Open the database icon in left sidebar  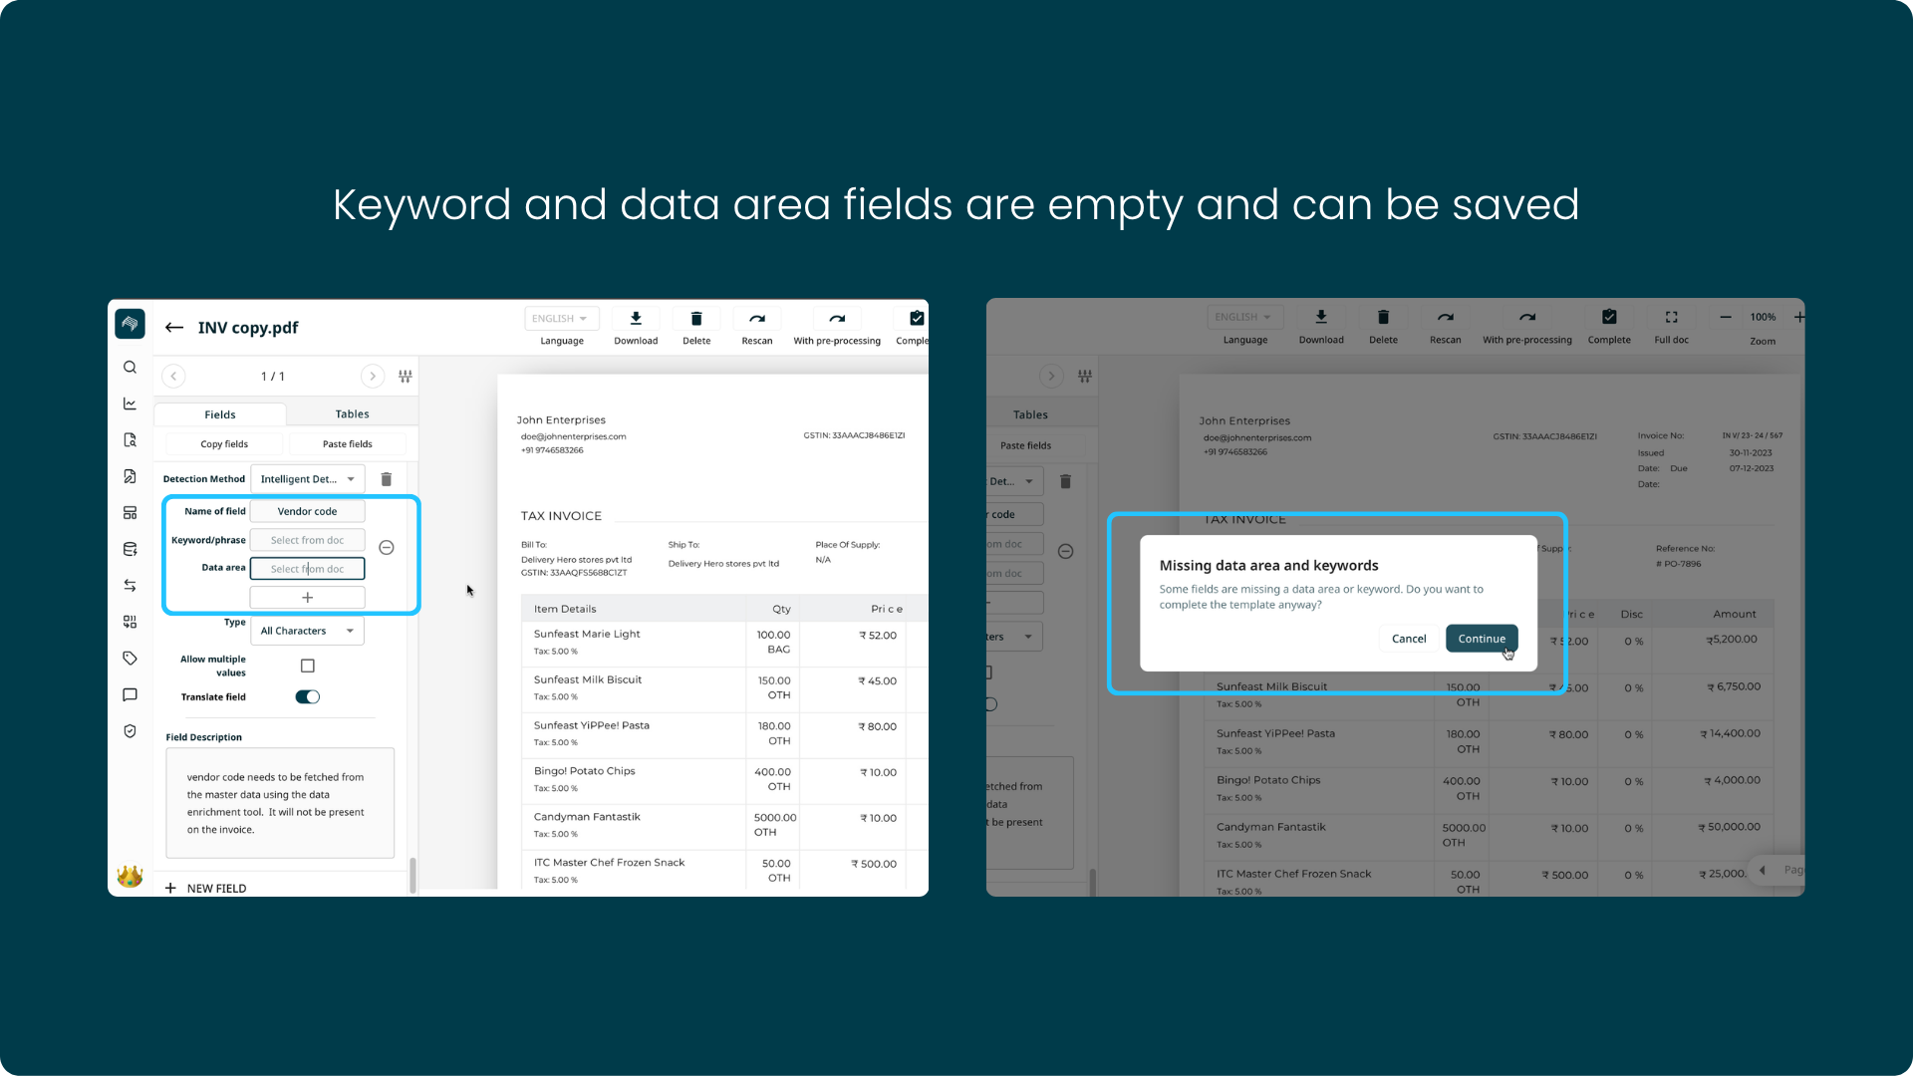(130, 549)
